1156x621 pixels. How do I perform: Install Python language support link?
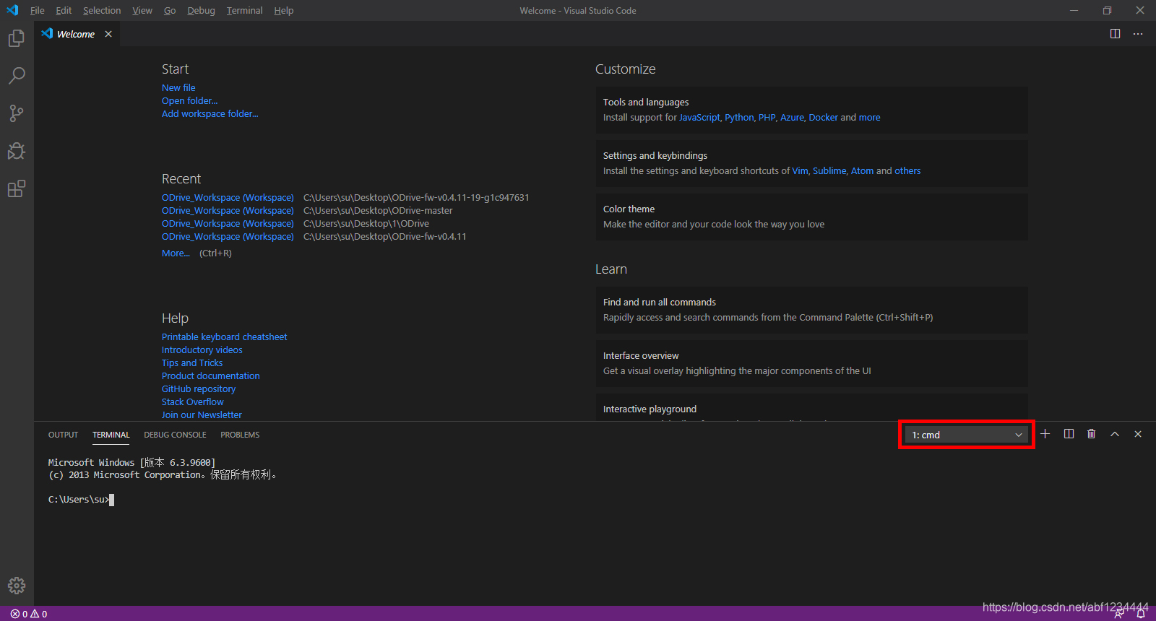(x=739, y=117)
